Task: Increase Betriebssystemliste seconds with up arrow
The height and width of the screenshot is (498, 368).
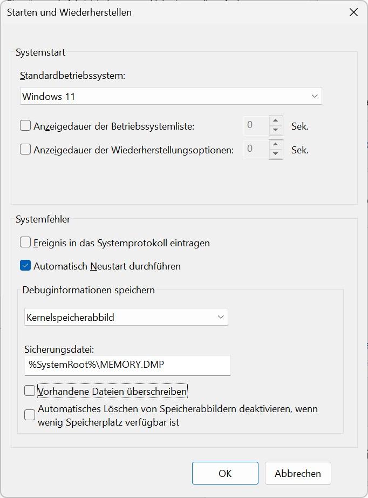Action: click(x=276, y=121)
